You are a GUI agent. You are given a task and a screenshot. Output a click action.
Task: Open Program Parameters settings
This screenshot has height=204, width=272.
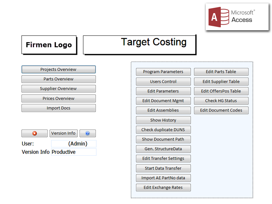[x=163, y=72]
